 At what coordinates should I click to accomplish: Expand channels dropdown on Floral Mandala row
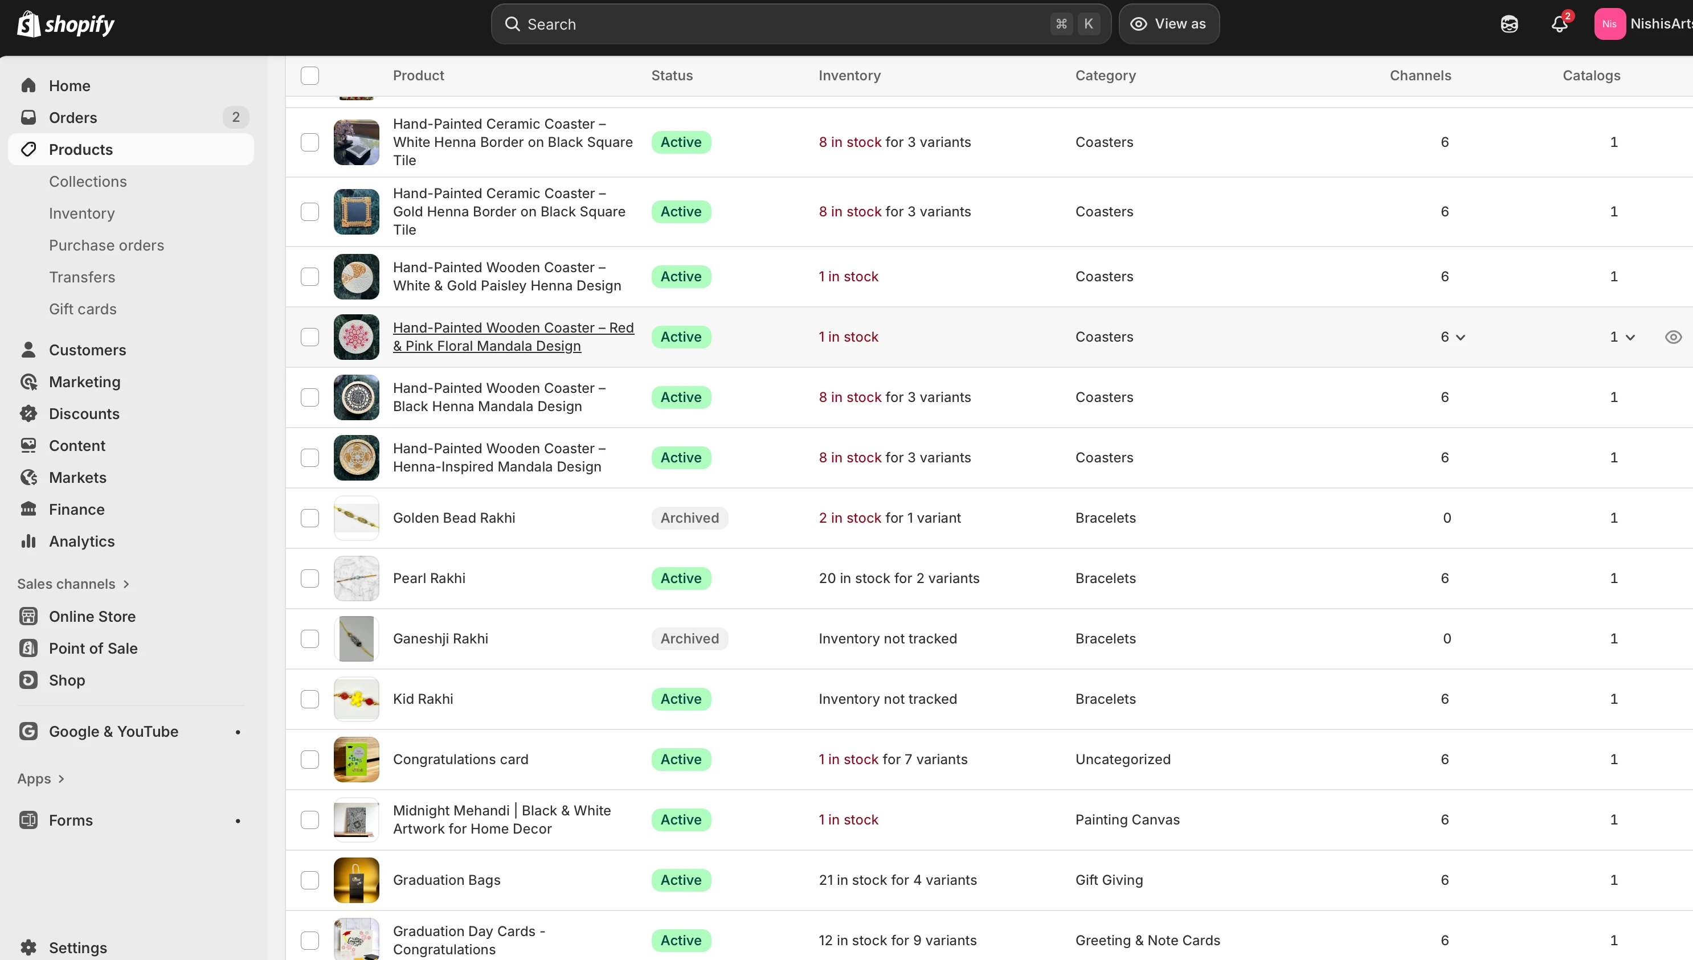[x=1453, y=337]
